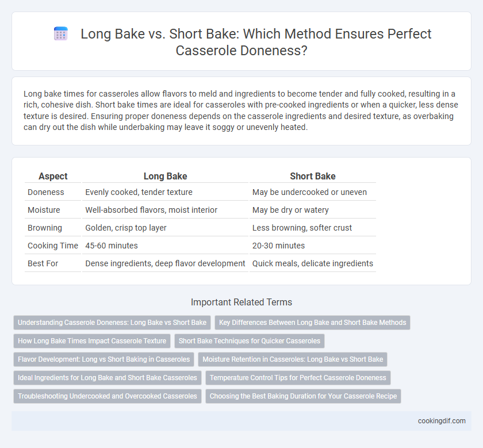Click the 'Aspect' column header
This screenshot has height=448, width=483.
point(53,176)
